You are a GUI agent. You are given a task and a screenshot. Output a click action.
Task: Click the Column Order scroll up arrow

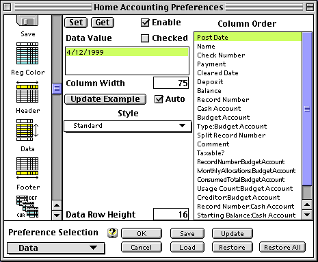(307, 205)
